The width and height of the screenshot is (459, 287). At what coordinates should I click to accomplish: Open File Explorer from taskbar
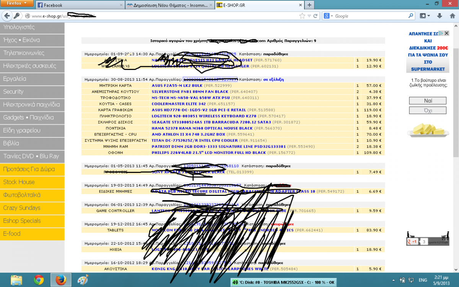click(x=16, y=280)
